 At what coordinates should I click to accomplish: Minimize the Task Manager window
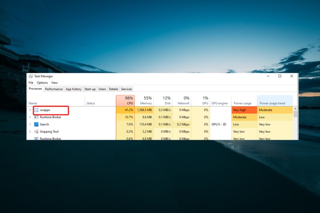tap(268, 76)
